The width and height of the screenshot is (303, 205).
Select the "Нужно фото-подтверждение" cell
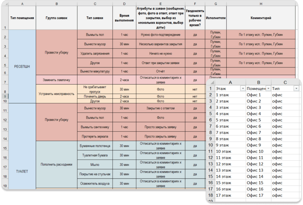point(161,35)
